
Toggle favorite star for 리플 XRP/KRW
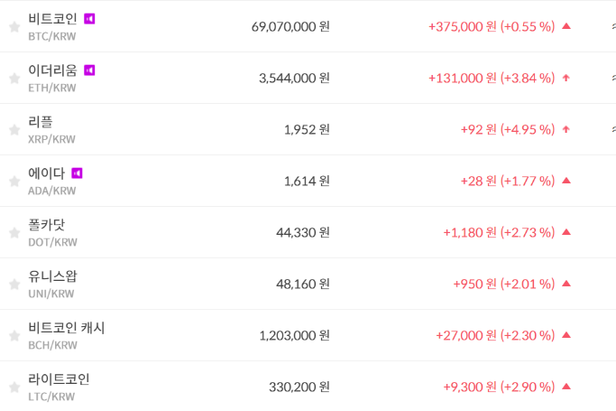(14, 130)
